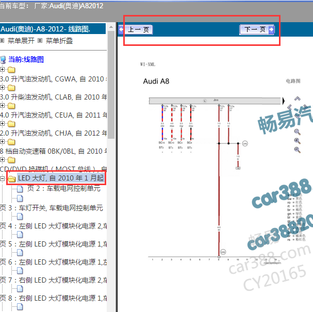Zoom in with the plus magnifier icon
This screenshot has width=313, height=312.
point(298,141)
